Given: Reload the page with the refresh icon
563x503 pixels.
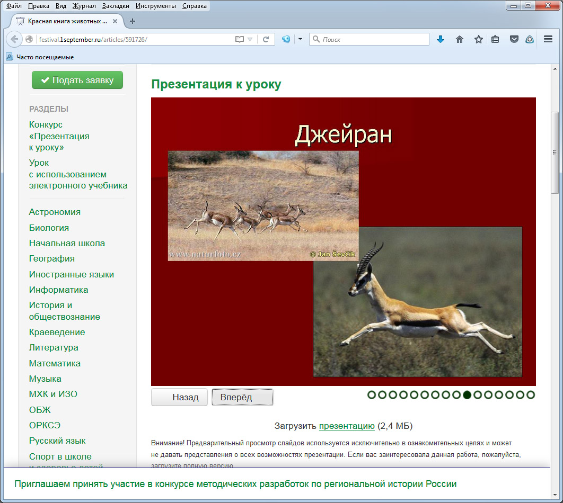Looking at the screenshot, I should pos(266,39).
